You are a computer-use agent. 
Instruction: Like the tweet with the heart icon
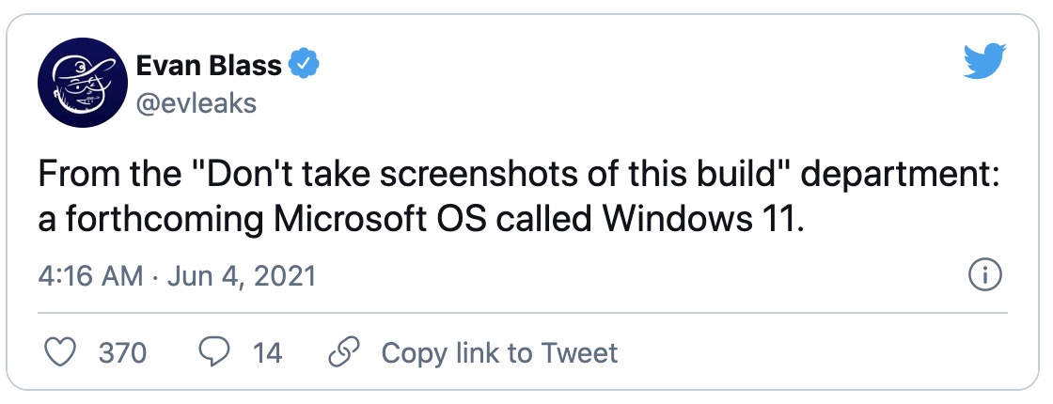pos(60,352)
